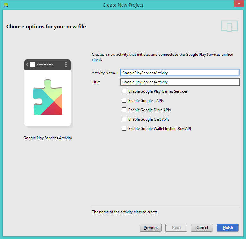
Task: Cancel the new project wizard
Action: point(202,227)
